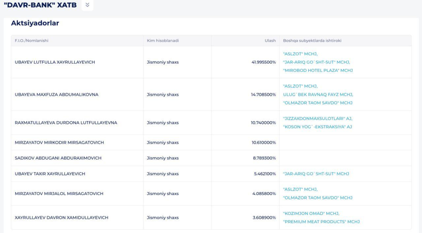The height and width of the screenshot is (233, 422).
Task: Select name MIRZAYATOV MIRJALOL MIRSAGATOVICH
Action: pos(59,194)
